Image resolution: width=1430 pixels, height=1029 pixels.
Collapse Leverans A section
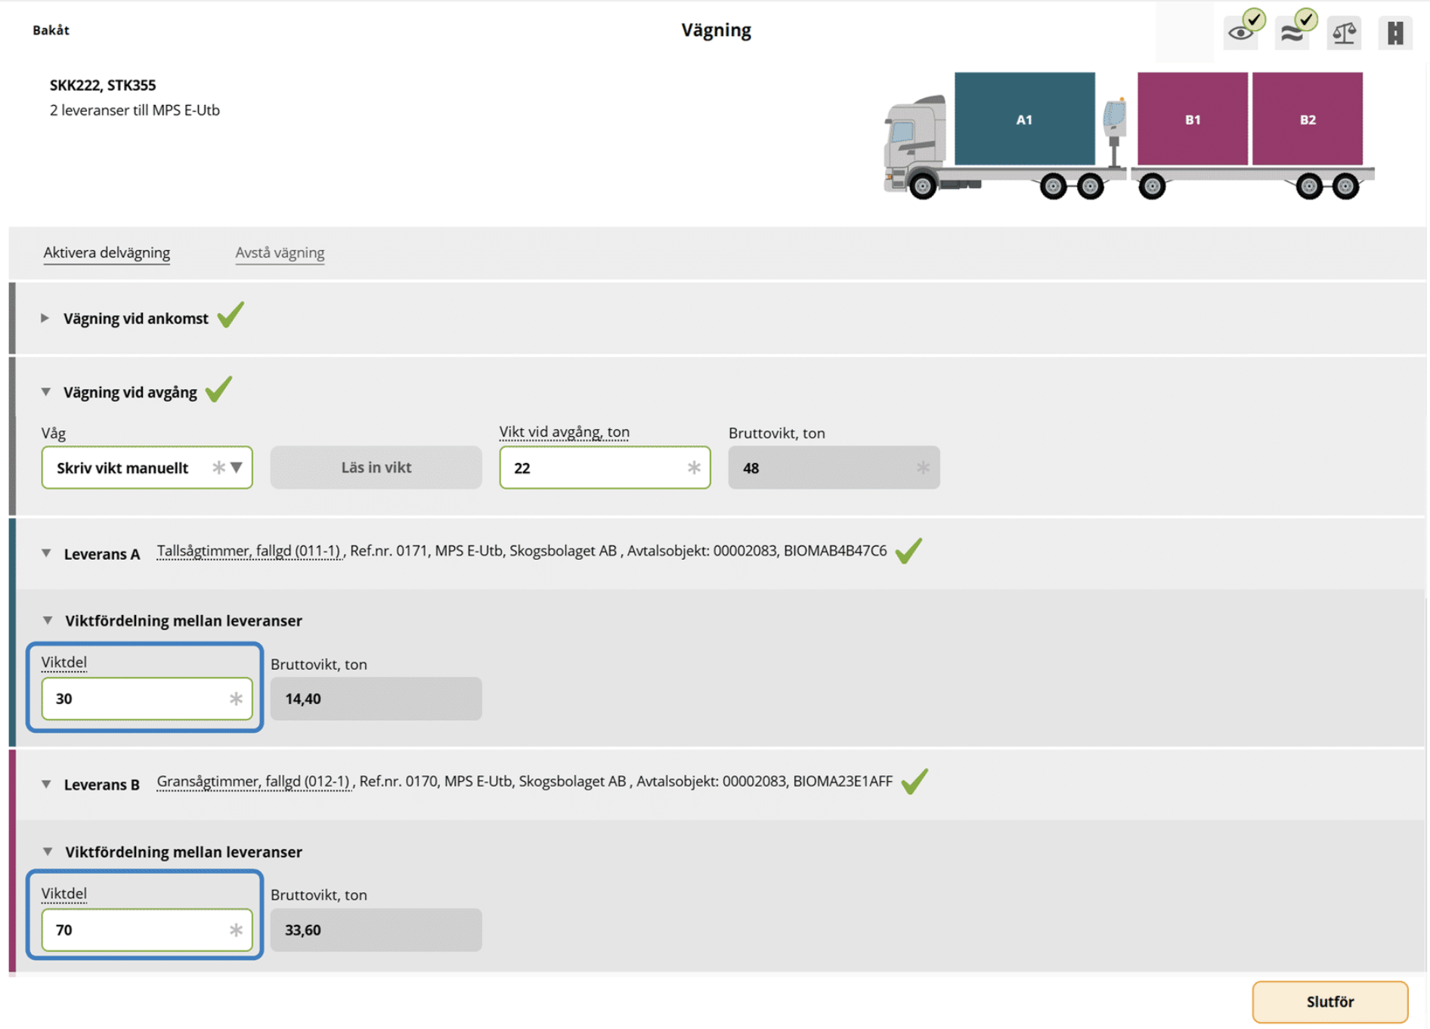tap(46, 554)
